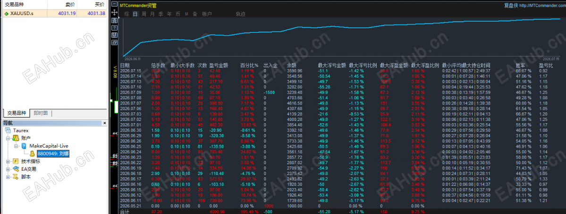
Task: Collapse the MakeCapital-Live server node
Action: coord(16,146)
